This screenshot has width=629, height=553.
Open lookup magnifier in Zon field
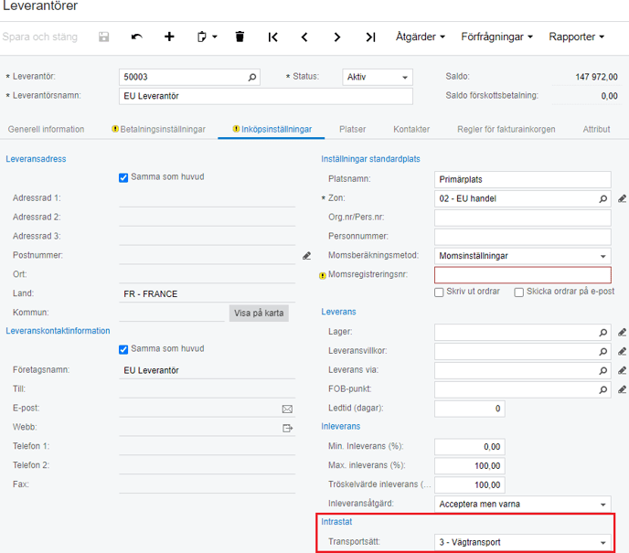coord(602,199)
